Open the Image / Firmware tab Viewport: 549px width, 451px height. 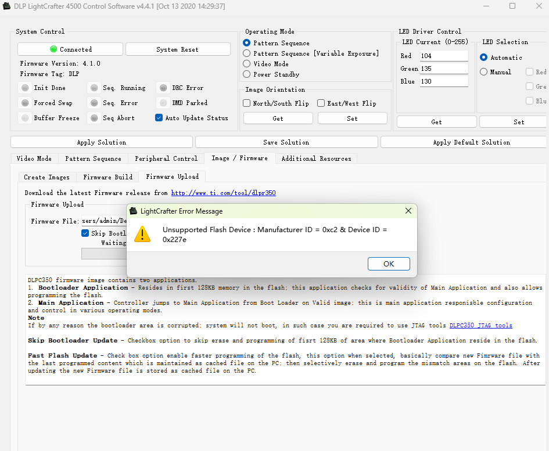coord(239,158)
